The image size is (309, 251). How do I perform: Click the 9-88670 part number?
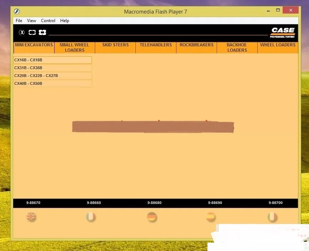(x=33, y=203)
